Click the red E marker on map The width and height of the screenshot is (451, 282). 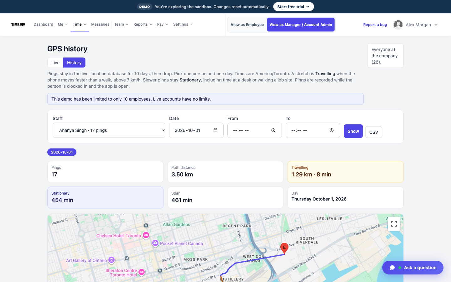coord(284,248)
